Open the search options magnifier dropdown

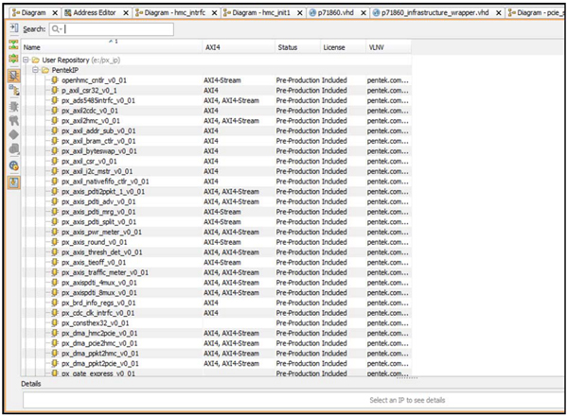(x=57, y=29)
